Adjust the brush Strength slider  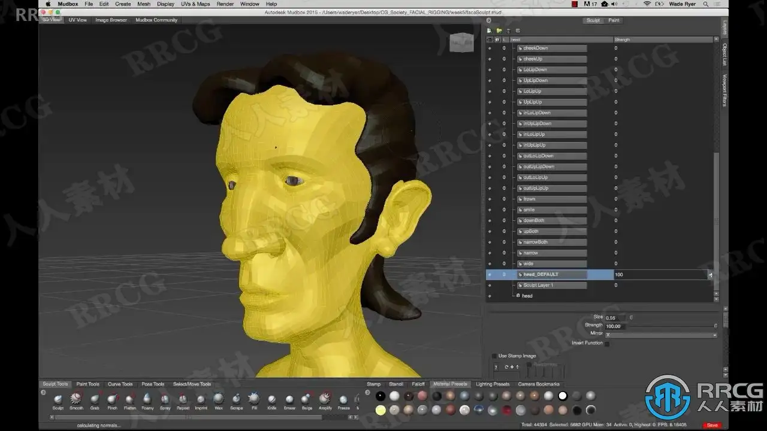pyautogui.click(x=672, y=326)
